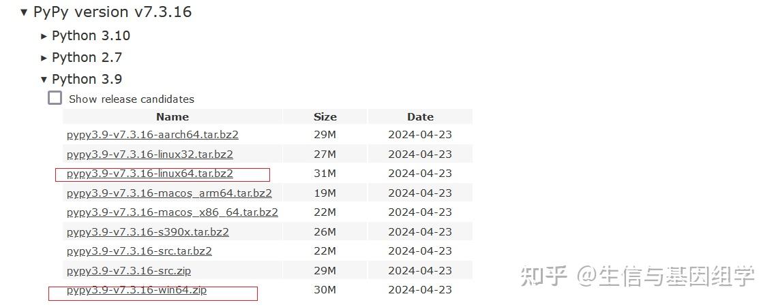
Task: Click the Show release candidates label
Action: click(x=132, y=99)
